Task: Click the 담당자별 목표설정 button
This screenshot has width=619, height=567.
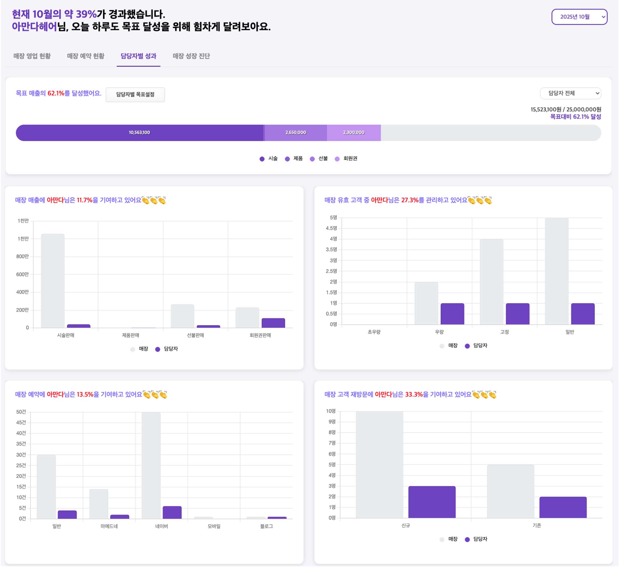Action: (x=135, y=95)
